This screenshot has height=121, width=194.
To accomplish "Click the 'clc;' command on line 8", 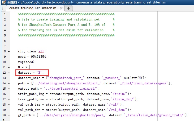I will coord(21,51).
